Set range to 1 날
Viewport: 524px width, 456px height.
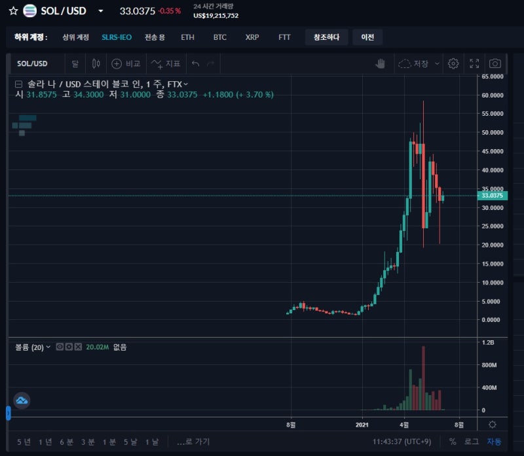pyautogui.click(x=152, y=442)
